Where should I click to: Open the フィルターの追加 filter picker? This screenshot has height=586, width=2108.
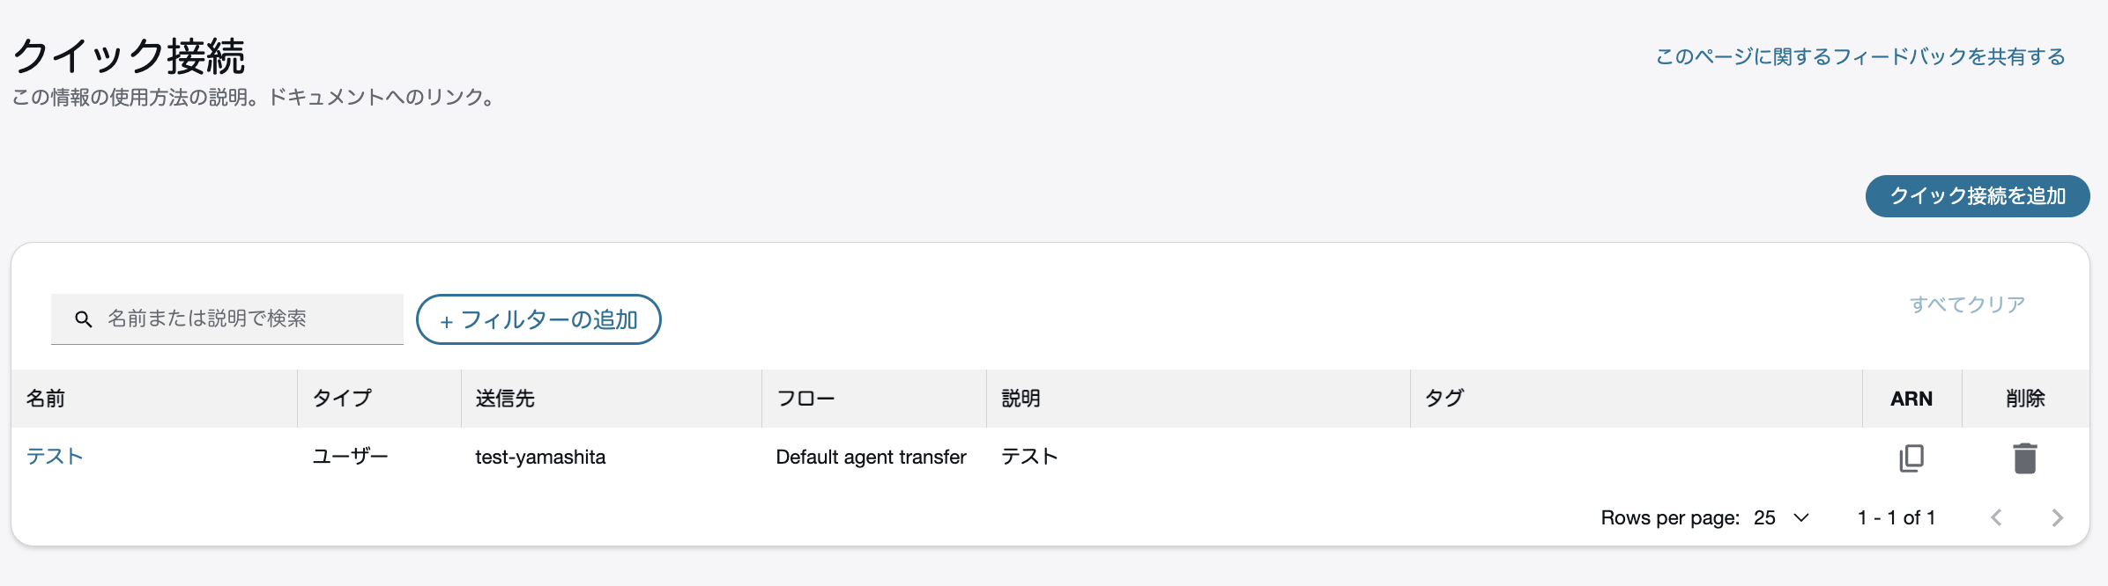coord(538,319)
